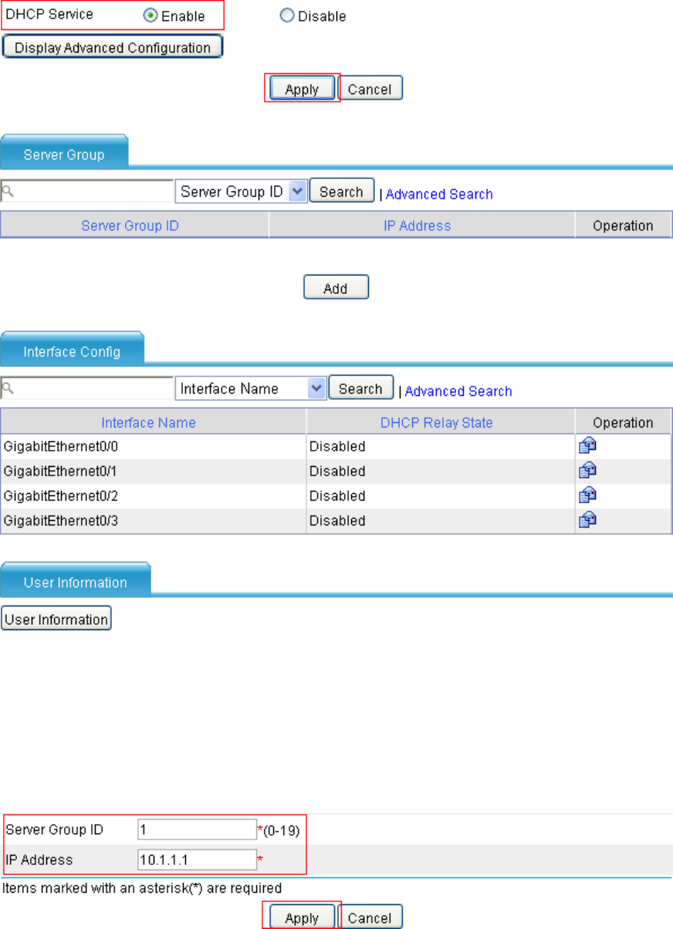Open config icon for GigabitEthernet0/0

point(587,446)
